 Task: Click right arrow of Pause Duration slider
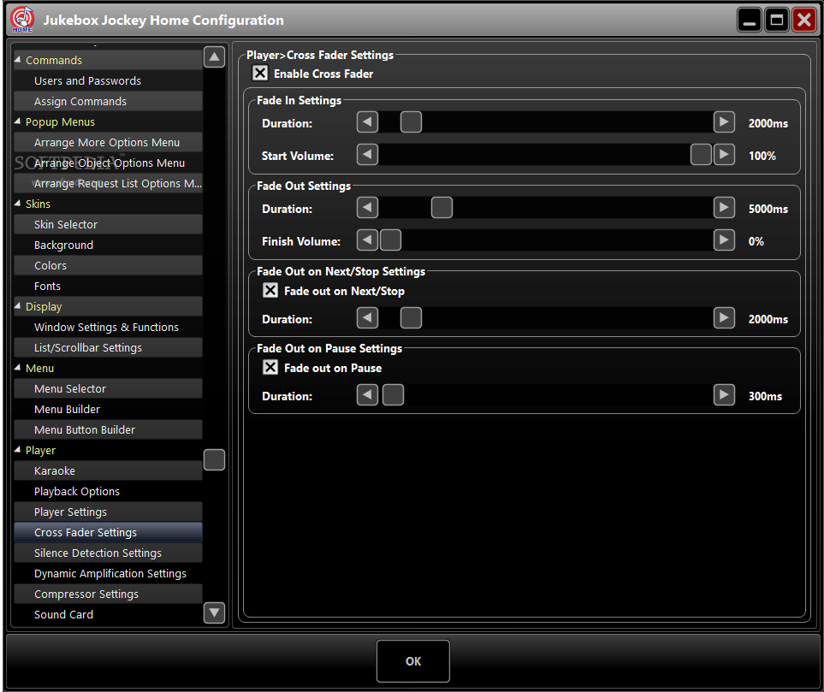coord(724,395)
